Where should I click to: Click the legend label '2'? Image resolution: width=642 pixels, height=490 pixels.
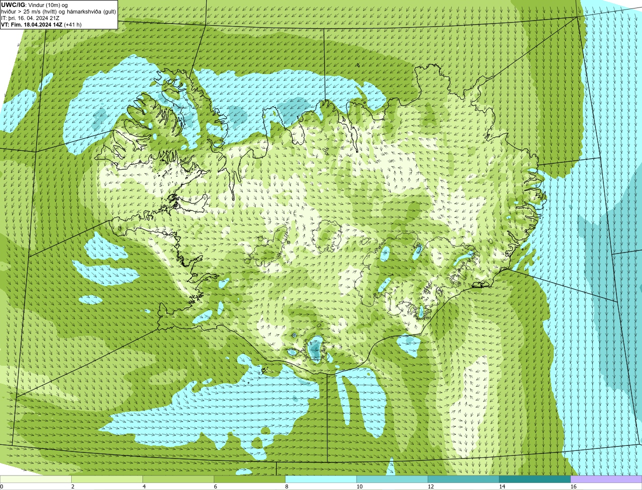73,486
